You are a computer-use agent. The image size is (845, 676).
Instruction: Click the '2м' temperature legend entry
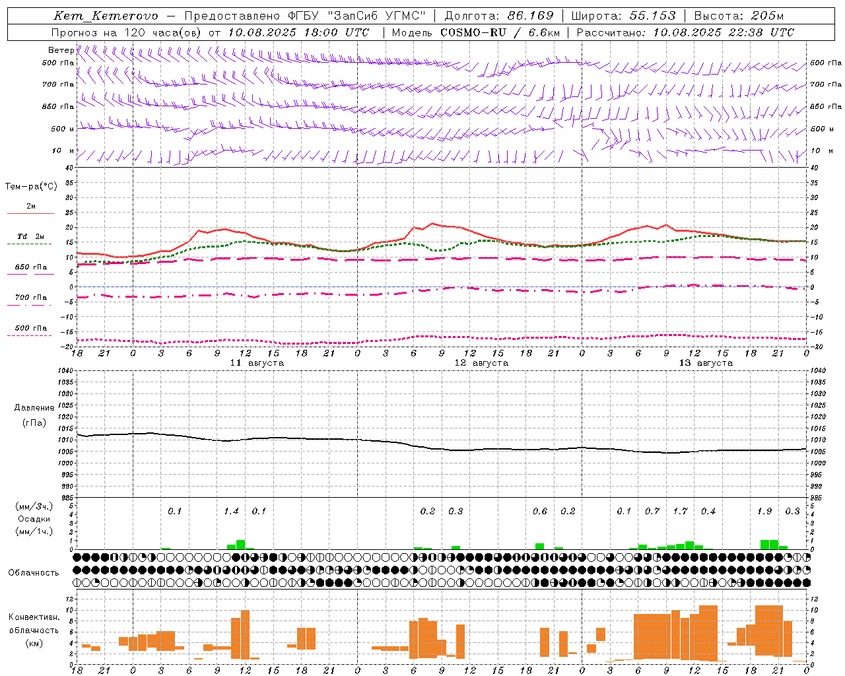(31, 206)
